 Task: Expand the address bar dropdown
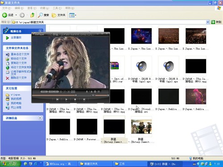click(208, 22)
